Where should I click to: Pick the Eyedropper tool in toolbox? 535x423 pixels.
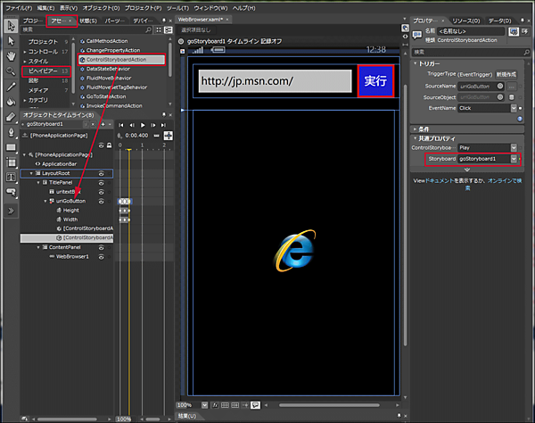11,86
